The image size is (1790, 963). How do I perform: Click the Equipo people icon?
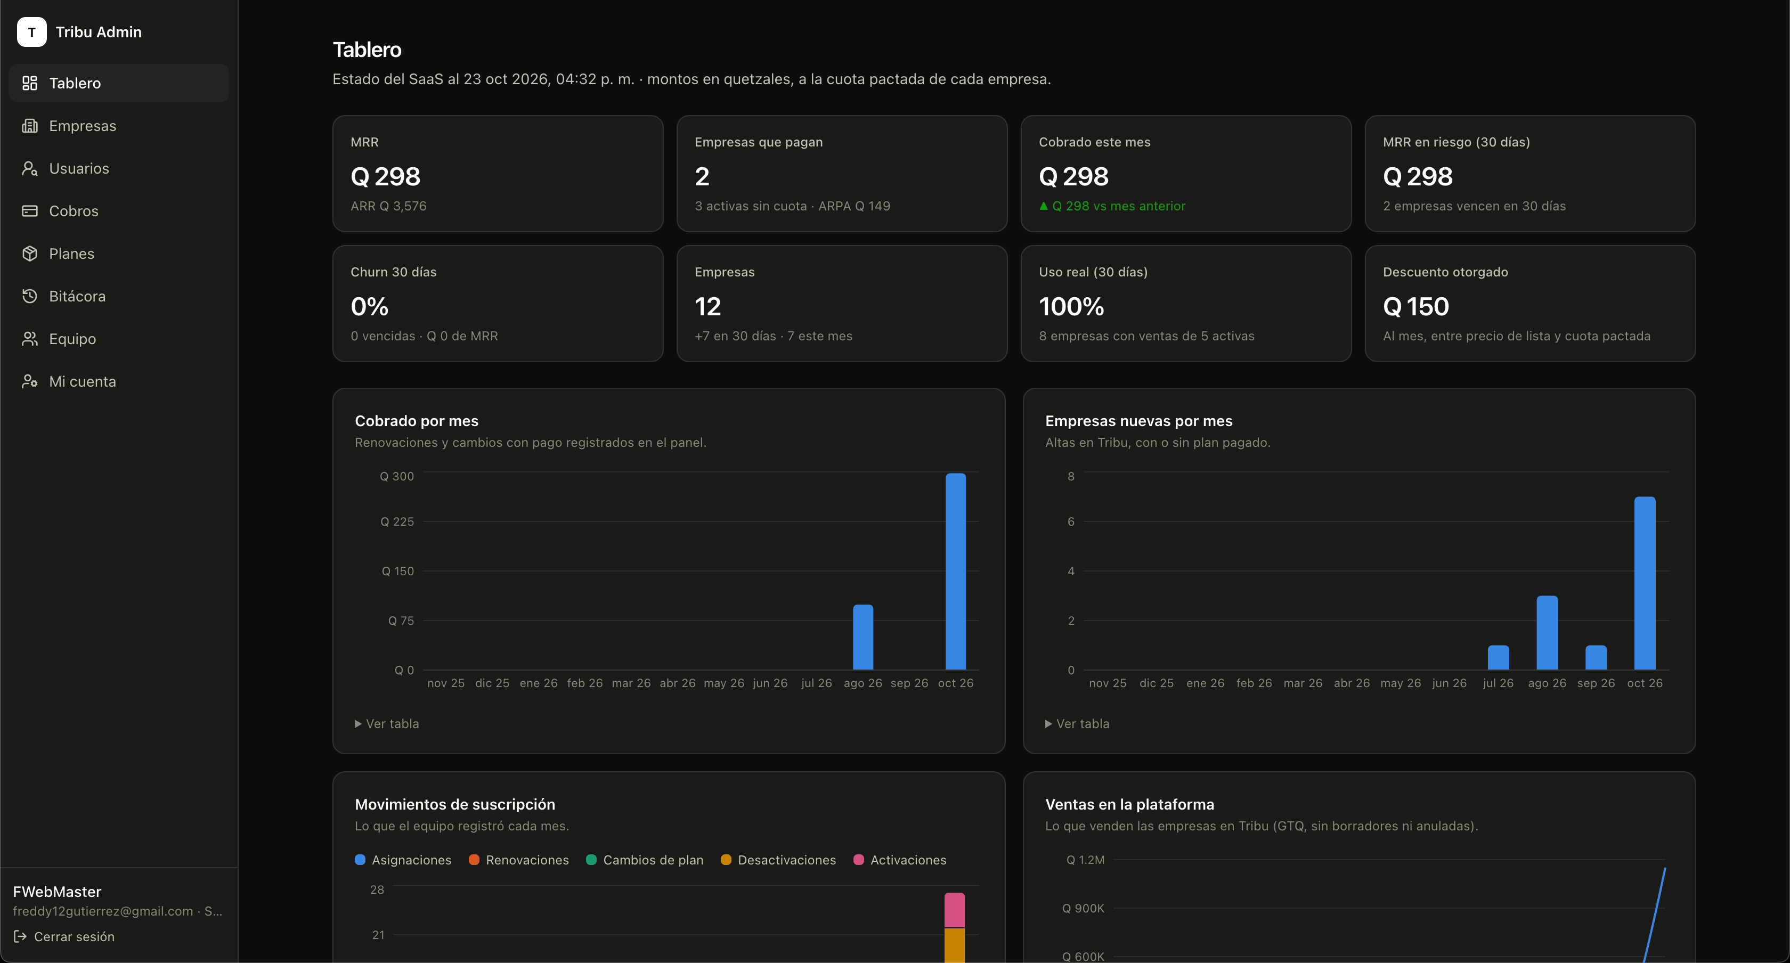tap(29, 338)
